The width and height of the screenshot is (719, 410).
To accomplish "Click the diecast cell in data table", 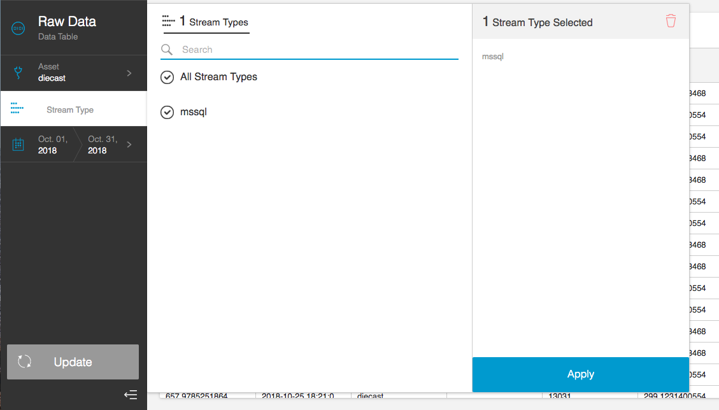I will (399, 395).
